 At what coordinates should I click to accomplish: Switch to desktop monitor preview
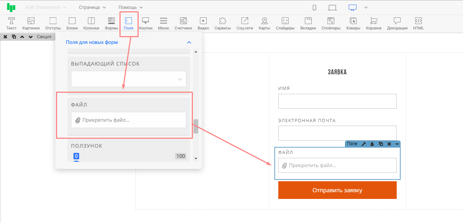tap(352, 7)
